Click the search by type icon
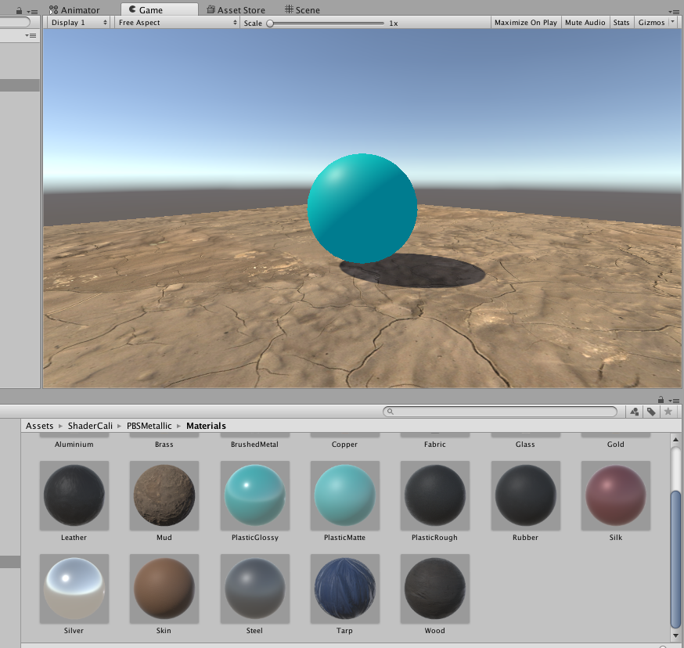The image size is (684, 648). pyautogui.click(x=634, y=411)
